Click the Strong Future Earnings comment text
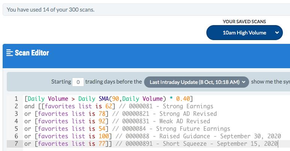 click(193, 129)
